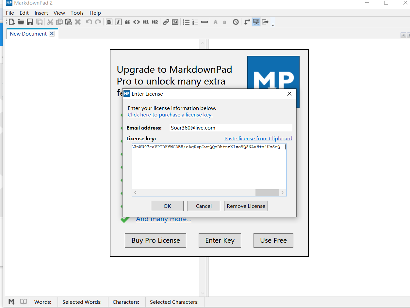The width and height of the screenshot is (410, 308).
Task: Click OK in Enter License dialog
Action: tap(167, 206)
